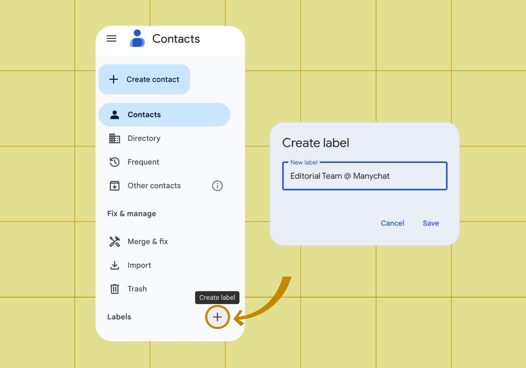Focus the New label text field
Image resolution: width=526 pixels, height=368 pixels.
coord(365,176)
